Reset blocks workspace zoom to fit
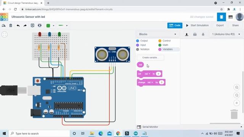 coord(237,103)
